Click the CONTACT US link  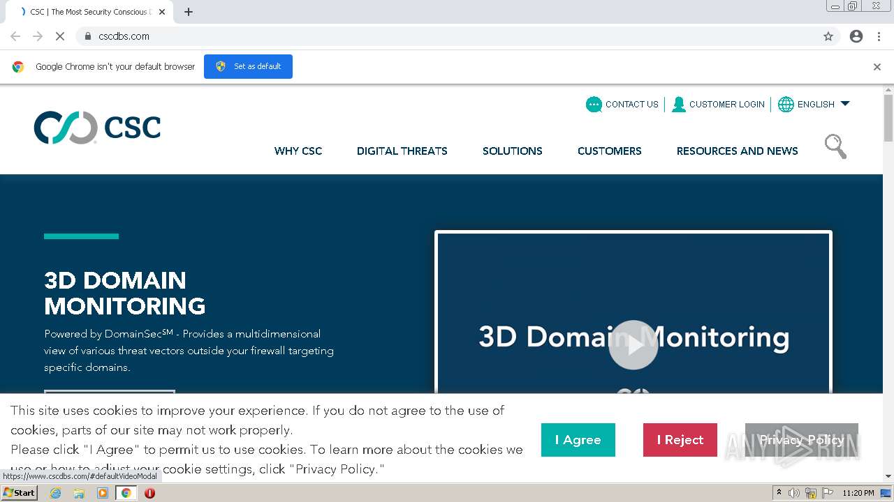coord(632,105)
